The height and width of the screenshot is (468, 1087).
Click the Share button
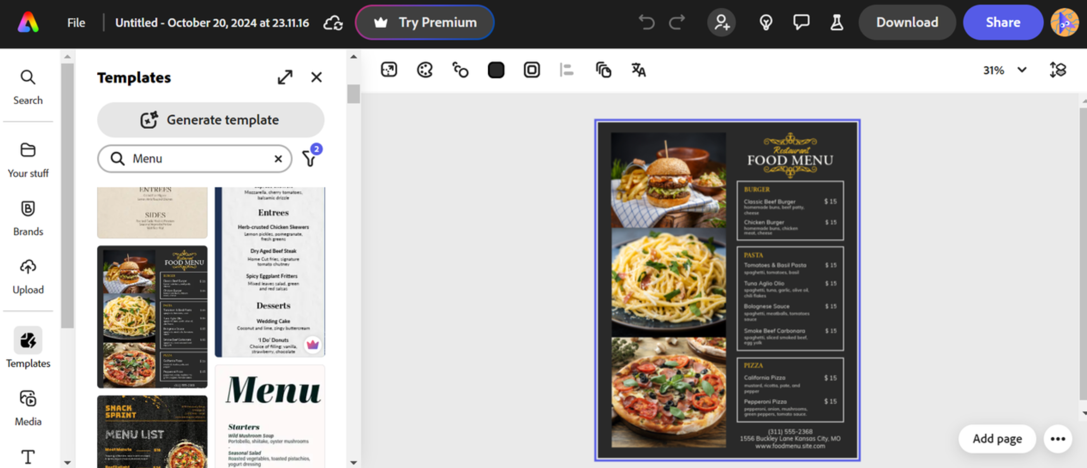pyautogui.click(x=1003, y=22)
